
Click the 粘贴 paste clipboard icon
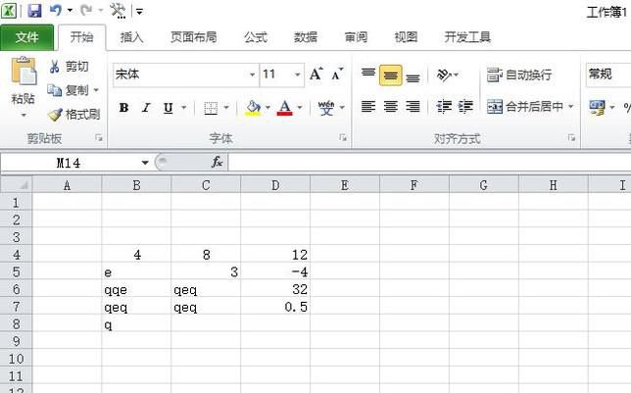tap(24, 71)
